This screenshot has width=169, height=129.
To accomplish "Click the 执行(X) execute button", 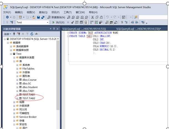I will point(58,22).
